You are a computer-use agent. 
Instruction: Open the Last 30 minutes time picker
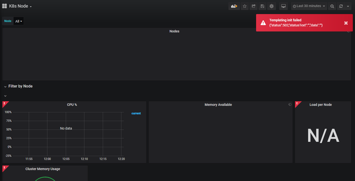click(x=308, y=6)
